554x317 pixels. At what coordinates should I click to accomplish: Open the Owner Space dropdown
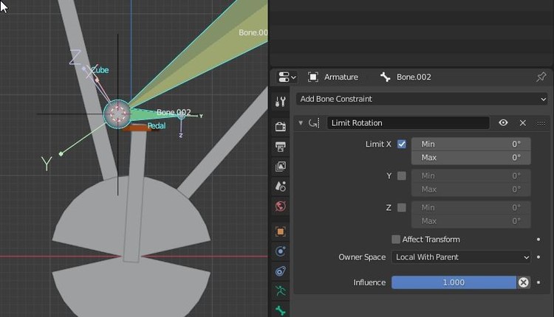pos(462,257)
